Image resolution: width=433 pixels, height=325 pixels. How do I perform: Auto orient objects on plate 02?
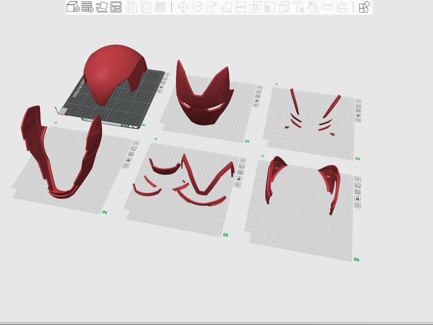point(259,92)
